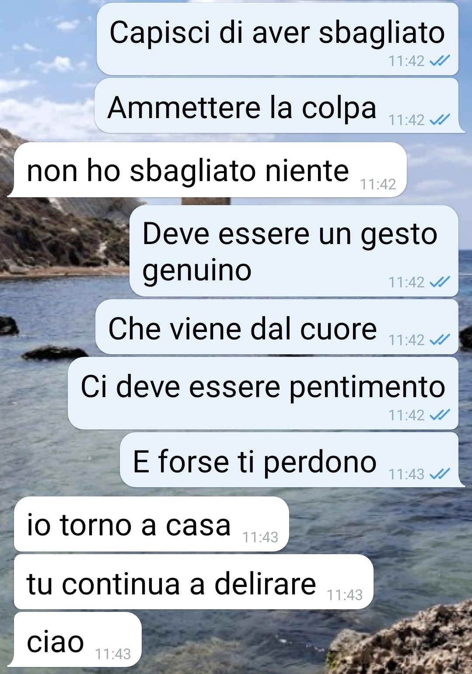Screen dimensions: 472x674
Task: Tap read-receipt checkmarks on 'Capisci di aver sbagliato'
Action: 440,61
